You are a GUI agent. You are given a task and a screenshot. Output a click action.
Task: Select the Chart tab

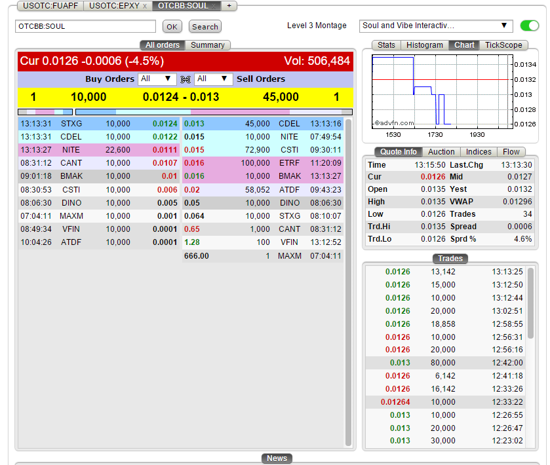464,45
